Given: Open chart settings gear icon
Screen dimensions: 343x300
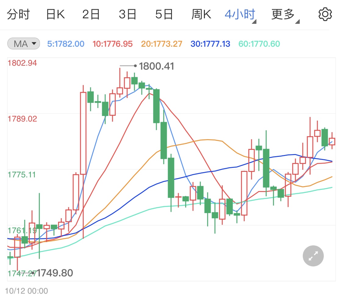Looking at the screenshot, I should [x=325, y=14].
